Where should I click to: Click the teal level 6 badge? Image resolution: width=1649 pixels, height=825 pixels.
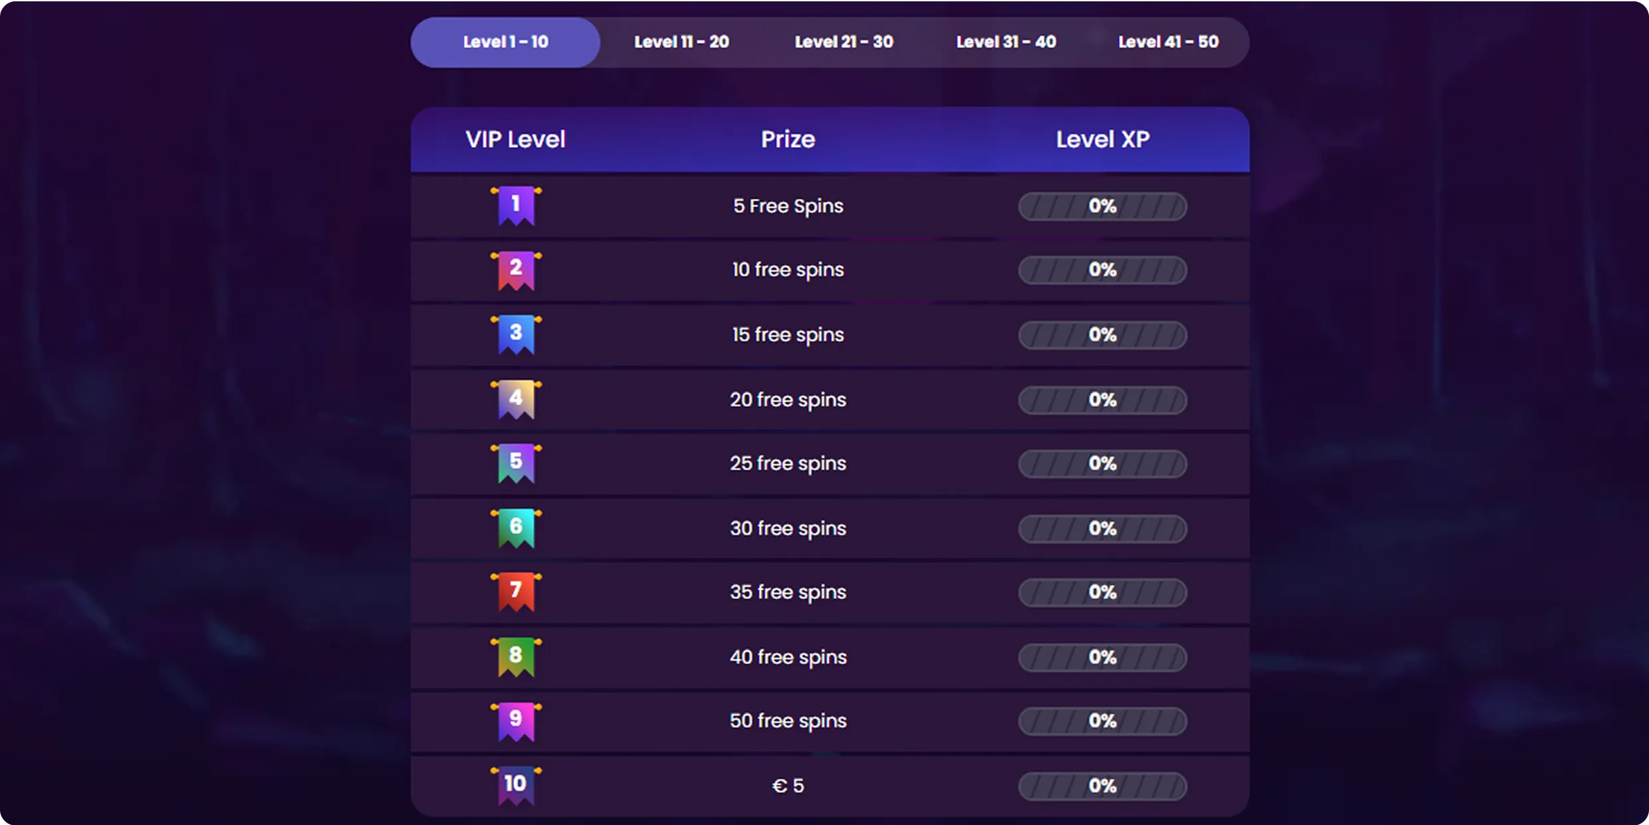tap(516, 528)
